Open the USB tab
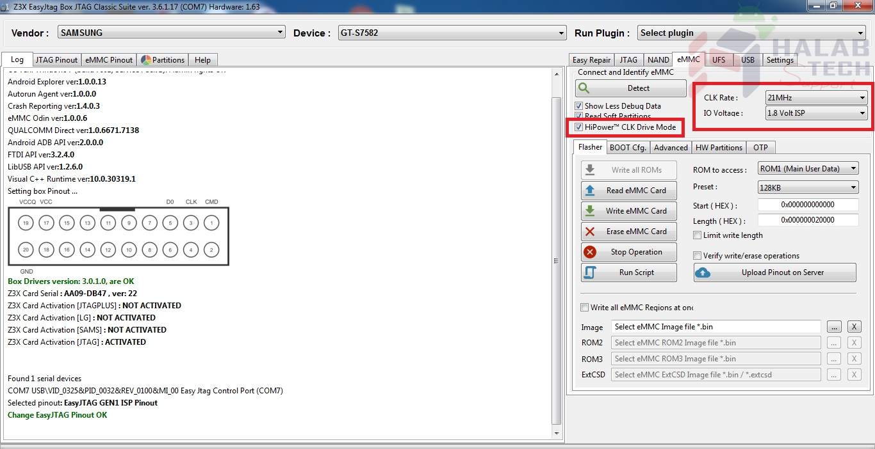The width and height of the screenshot is (875, 449). (x=748, y=60)
